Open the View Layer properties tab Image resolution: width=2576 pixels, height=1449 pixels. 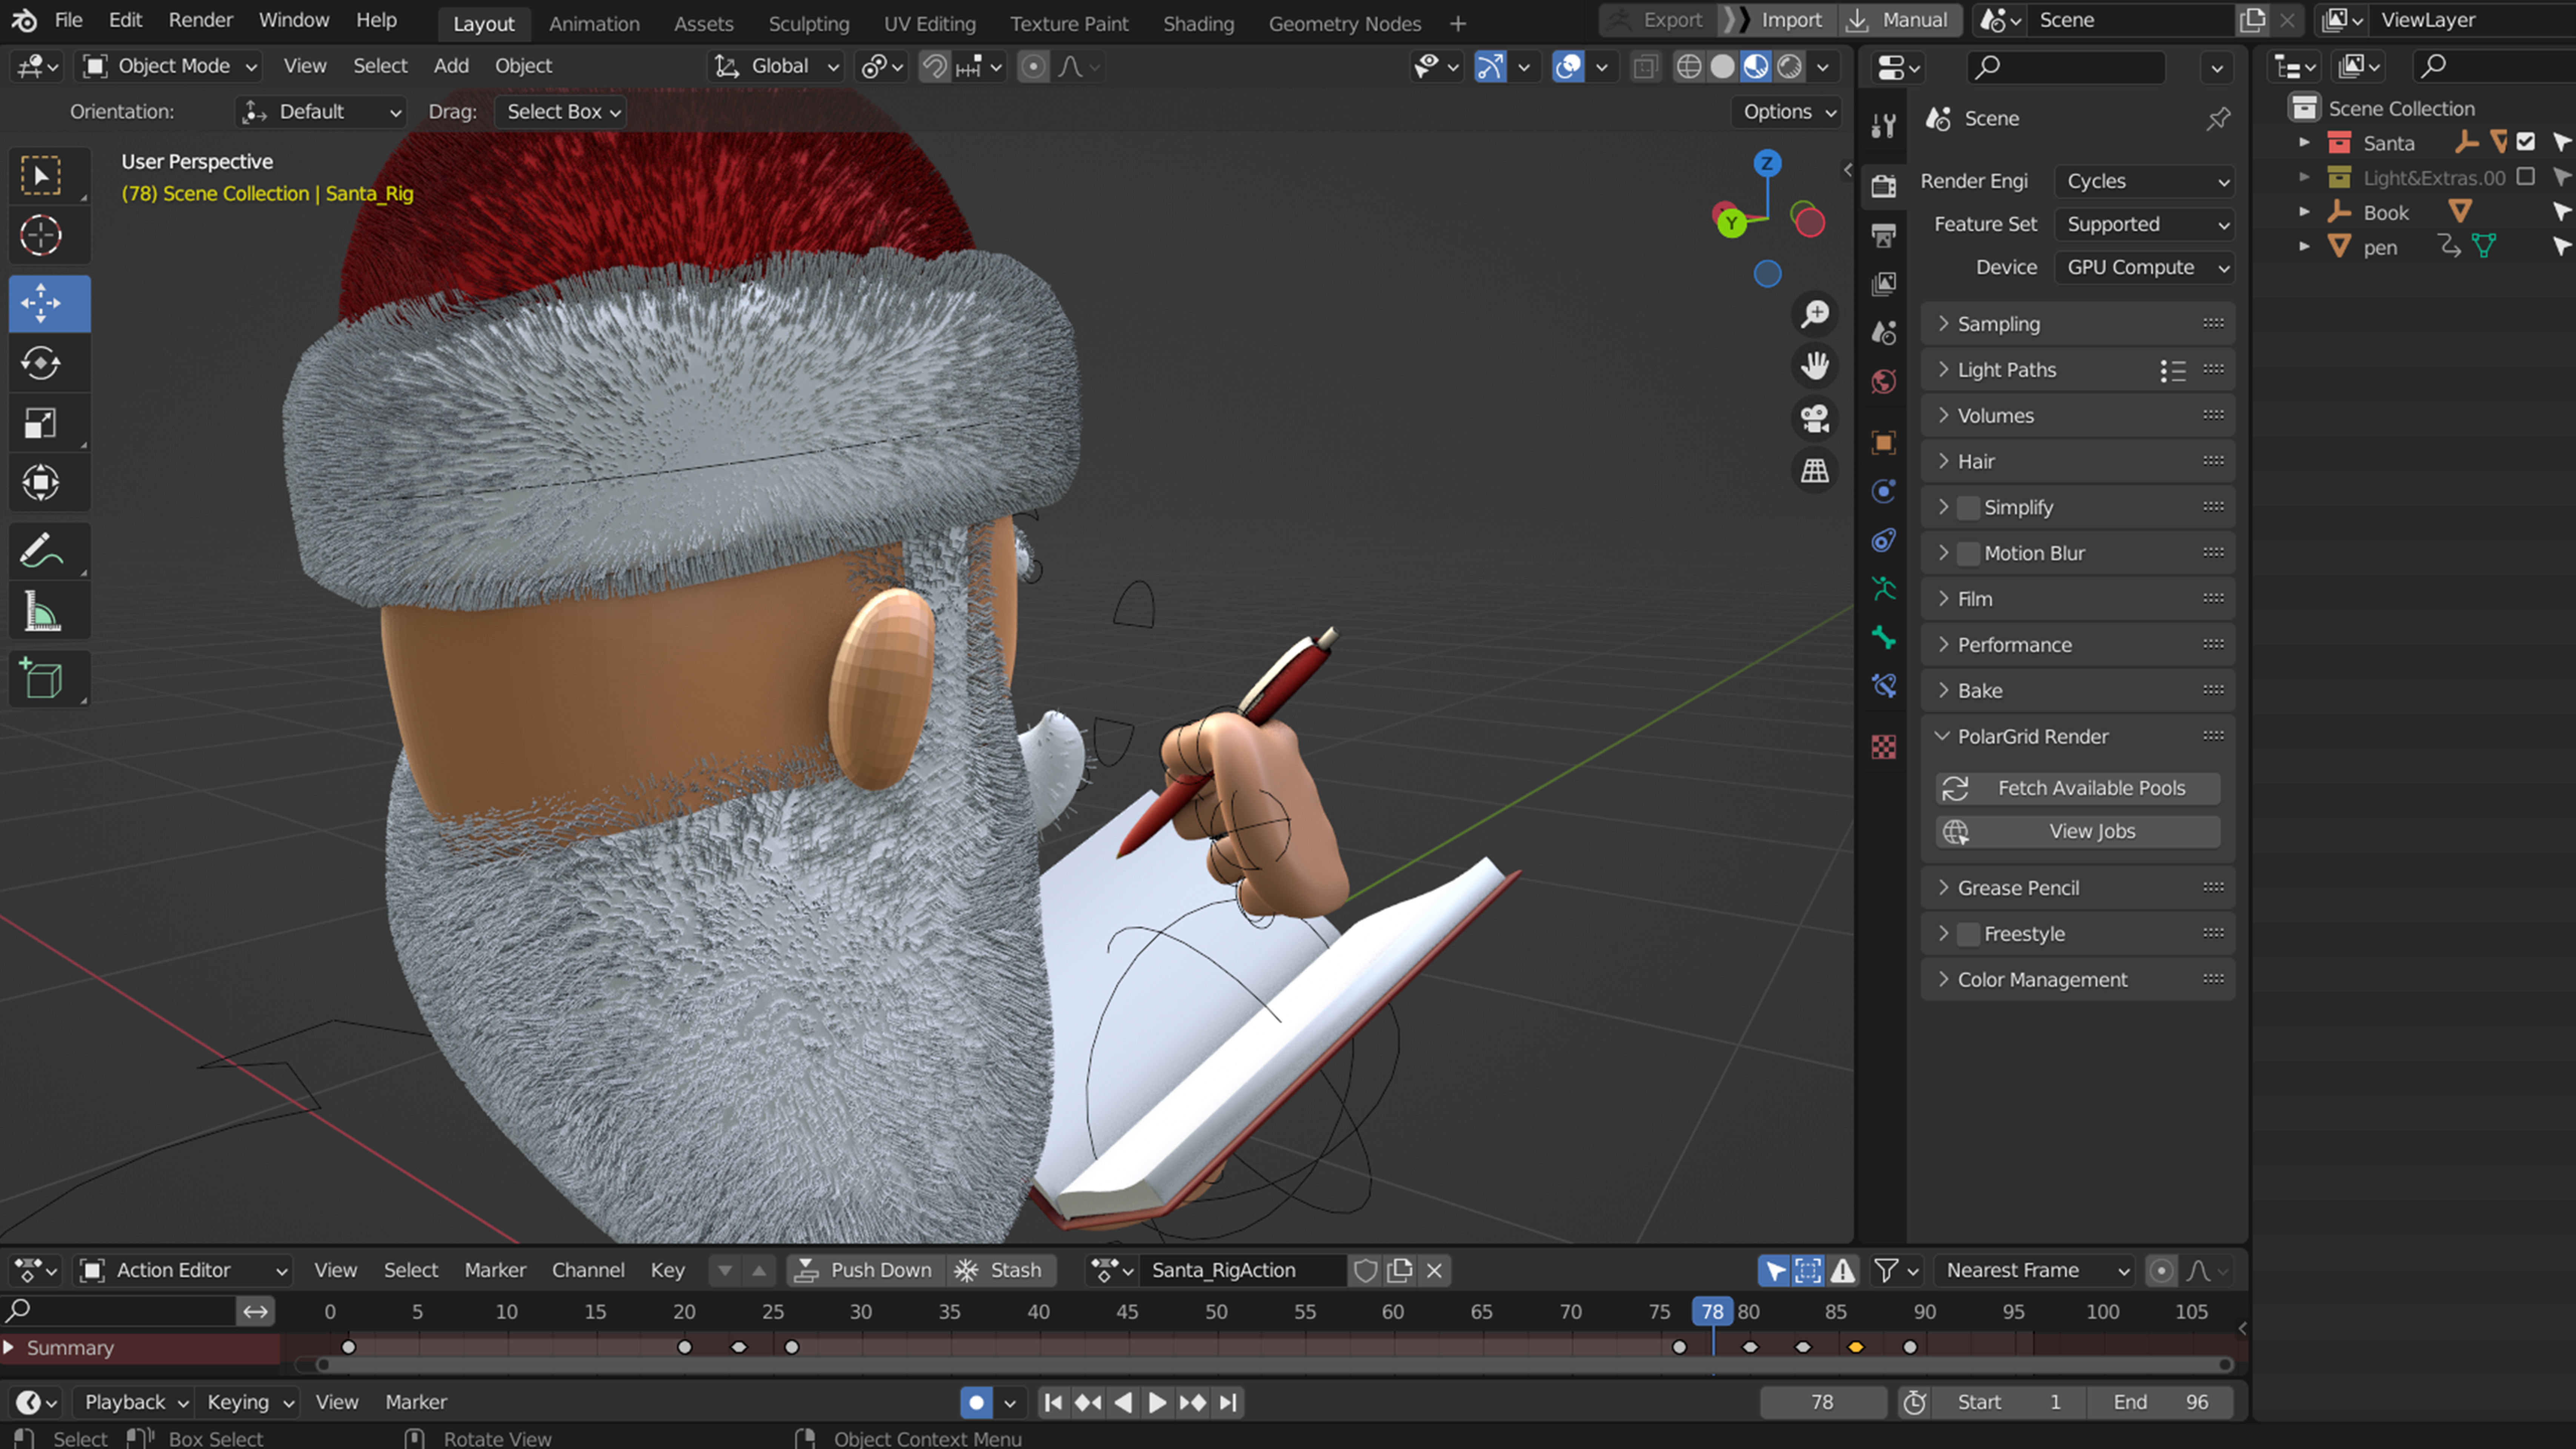pos(1884,284)
